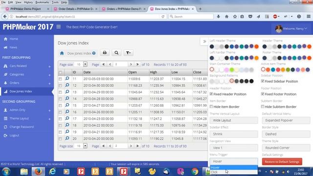Click the Firefox home toolbar icon
Screen dimensions: 313x176
(226, 17)
